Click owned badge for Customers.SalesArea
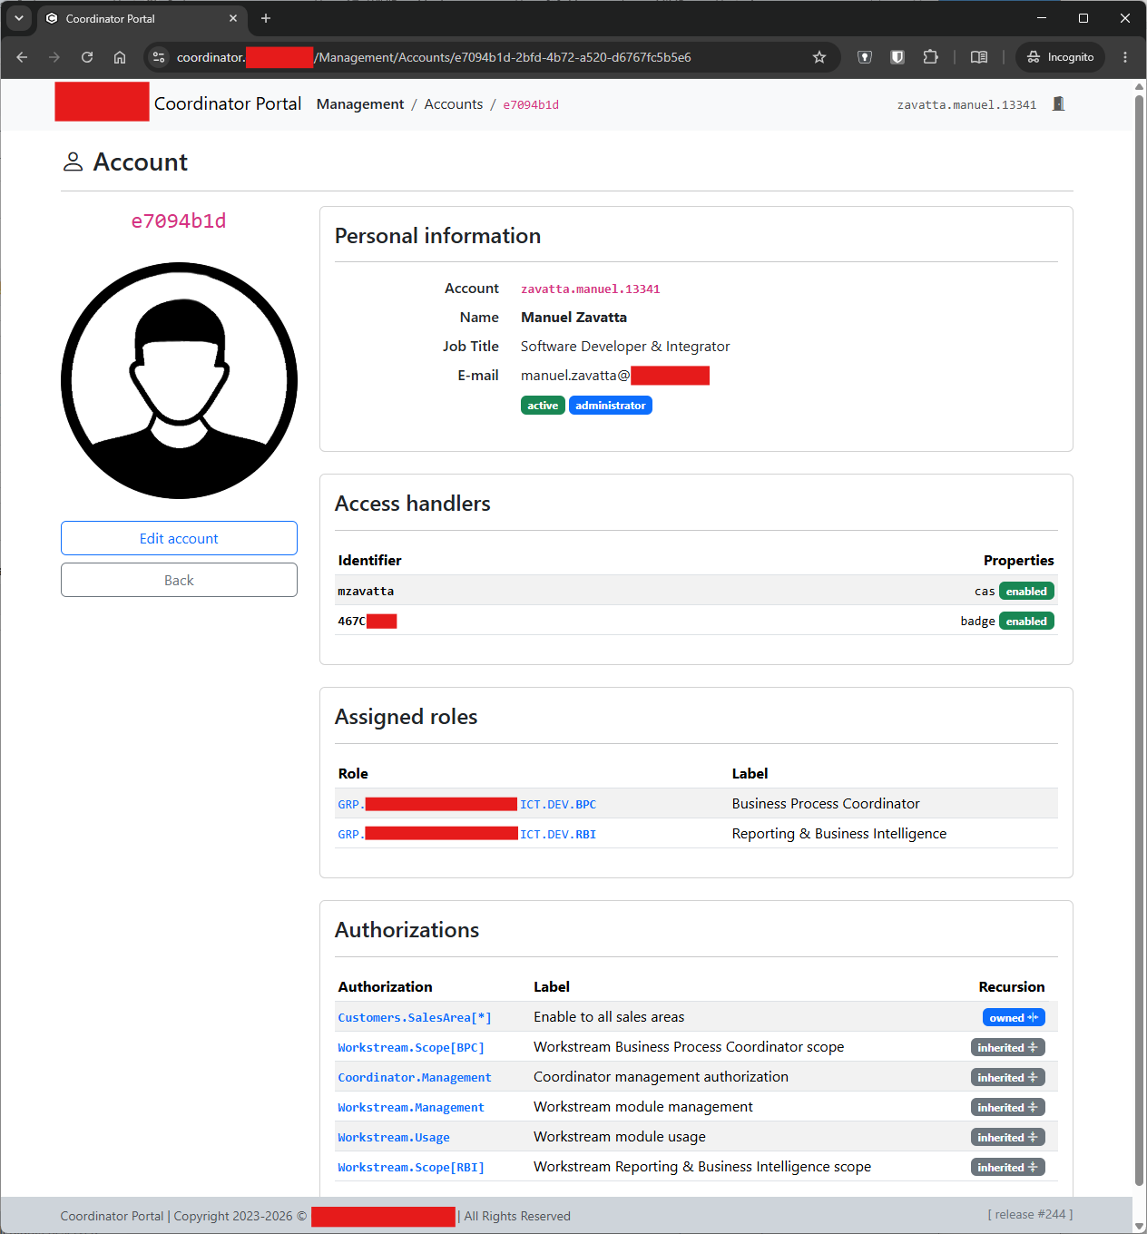The image size is (1147, 1234). (1014, 1017)
